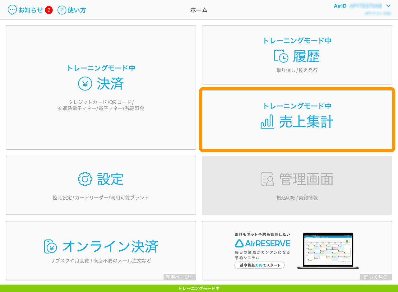This screenshot has width=398, height=292.
Task: Click the red notification badge showing 2
Action: pos(49,10)
